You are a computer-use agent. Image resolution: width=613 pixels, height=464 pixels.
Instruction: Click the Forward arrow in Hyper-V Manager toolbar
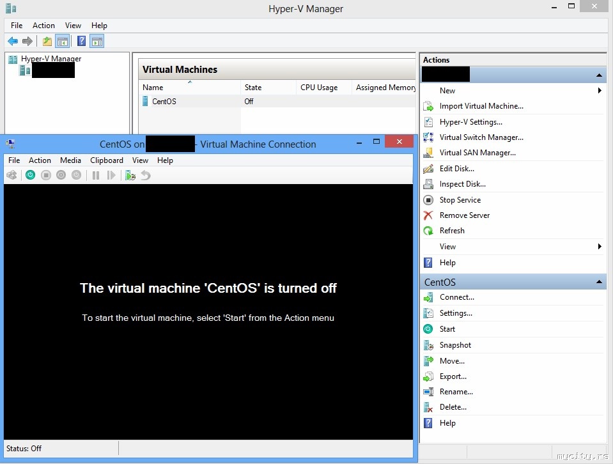pos(27,41)
